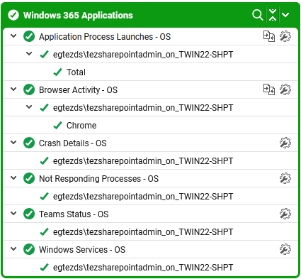
Task: Open configure wrench icon for Windows Services - OS
Action: (x=285, y=249)
